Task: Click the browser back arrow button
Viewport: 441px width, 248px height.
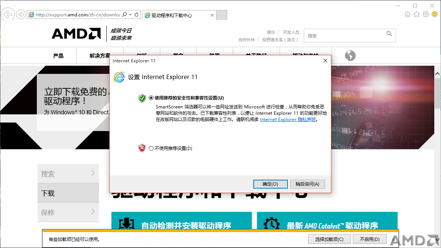Action: pyautogui.click(x=8, y=14)
